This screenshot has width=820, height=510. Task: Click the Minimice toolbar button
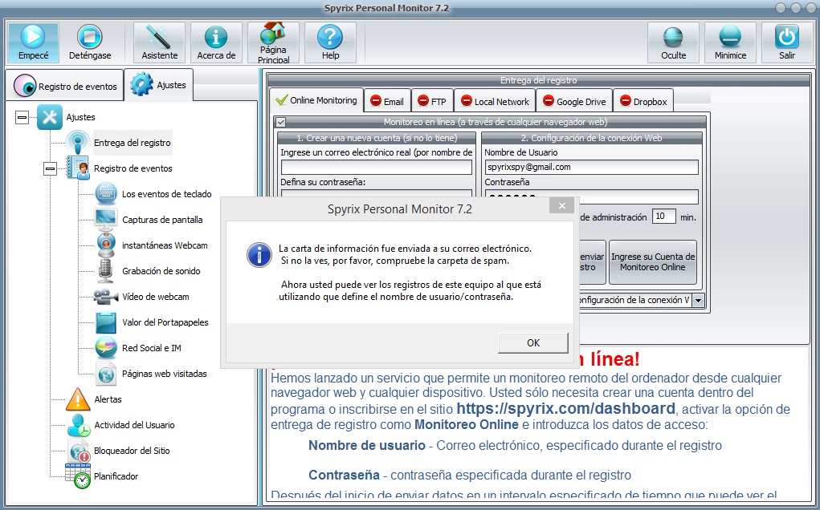coord(730,42)
